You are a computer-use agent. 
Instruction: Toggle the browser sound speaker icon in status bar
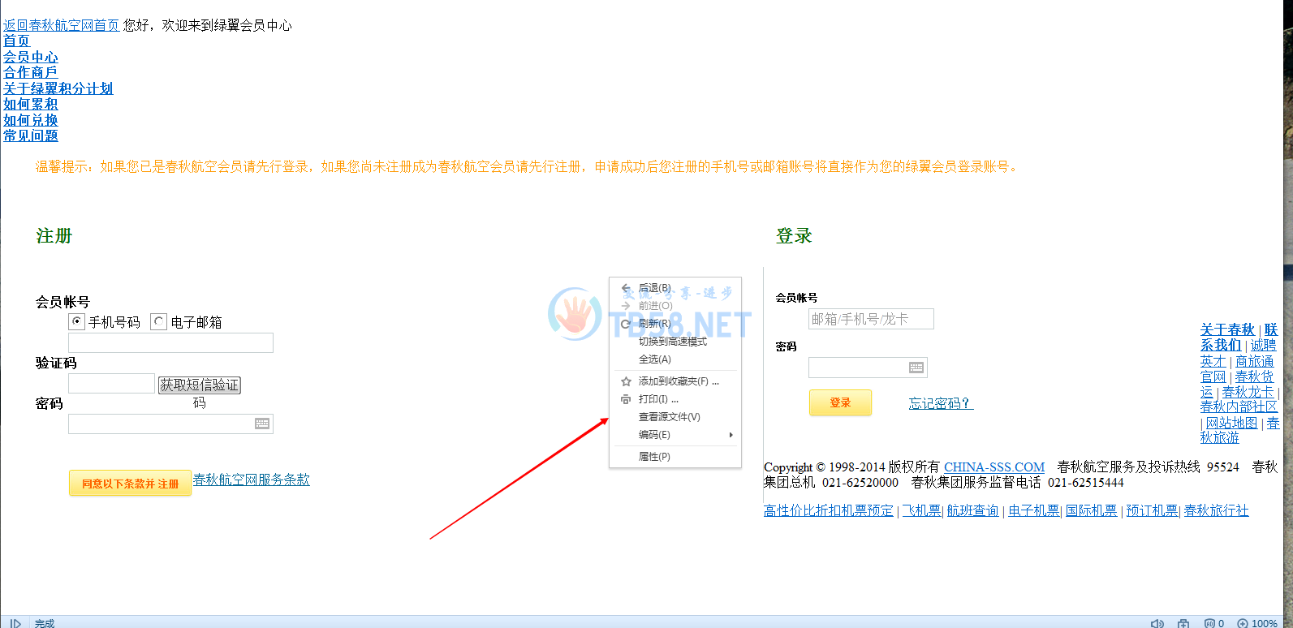coord(1157,623)
